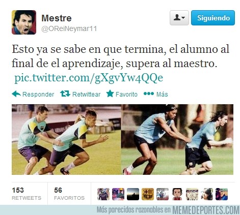Click the attached training photo

[122, 139]
